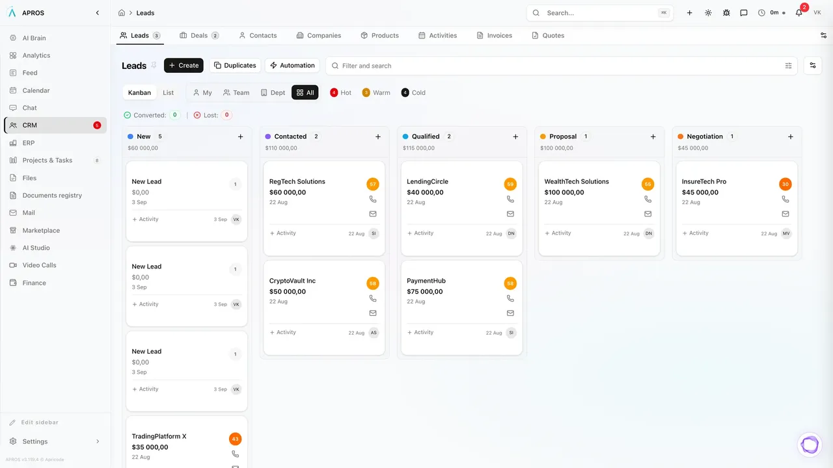Add a lead to Negotiation column
The width and height of the screenshot is (833, 468).
[791, 136]
